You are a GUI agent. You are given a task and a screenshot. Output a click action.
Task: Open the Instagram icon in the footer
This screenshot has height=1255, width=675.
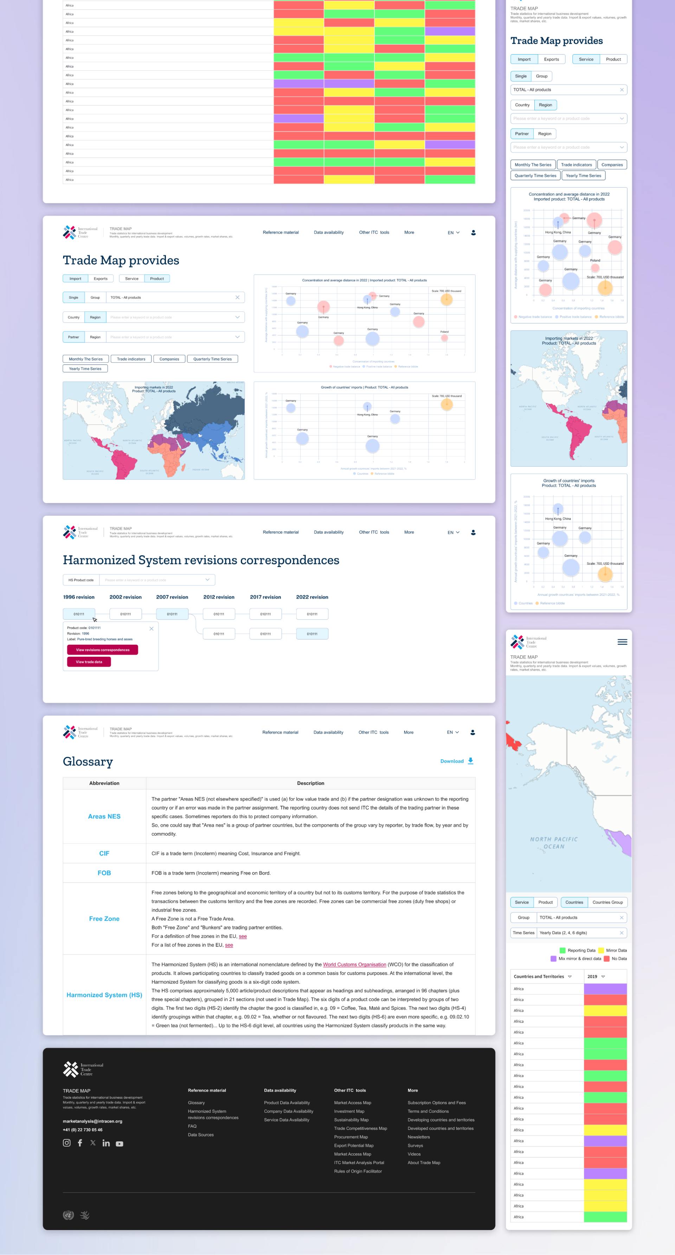(x=67, y=1143)
